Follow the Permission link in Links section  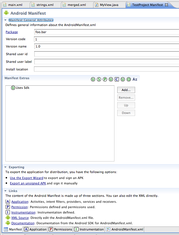pos(20,207)
